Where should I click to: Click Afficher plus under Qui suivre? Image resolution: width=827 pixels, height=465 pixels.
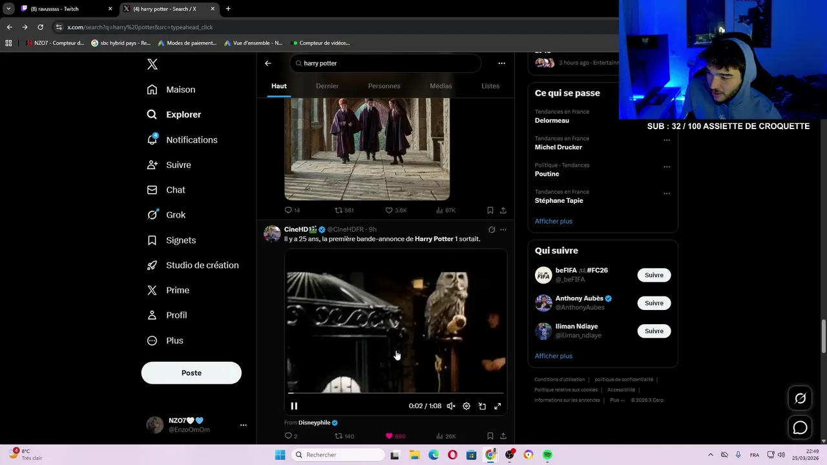[554, 356]
